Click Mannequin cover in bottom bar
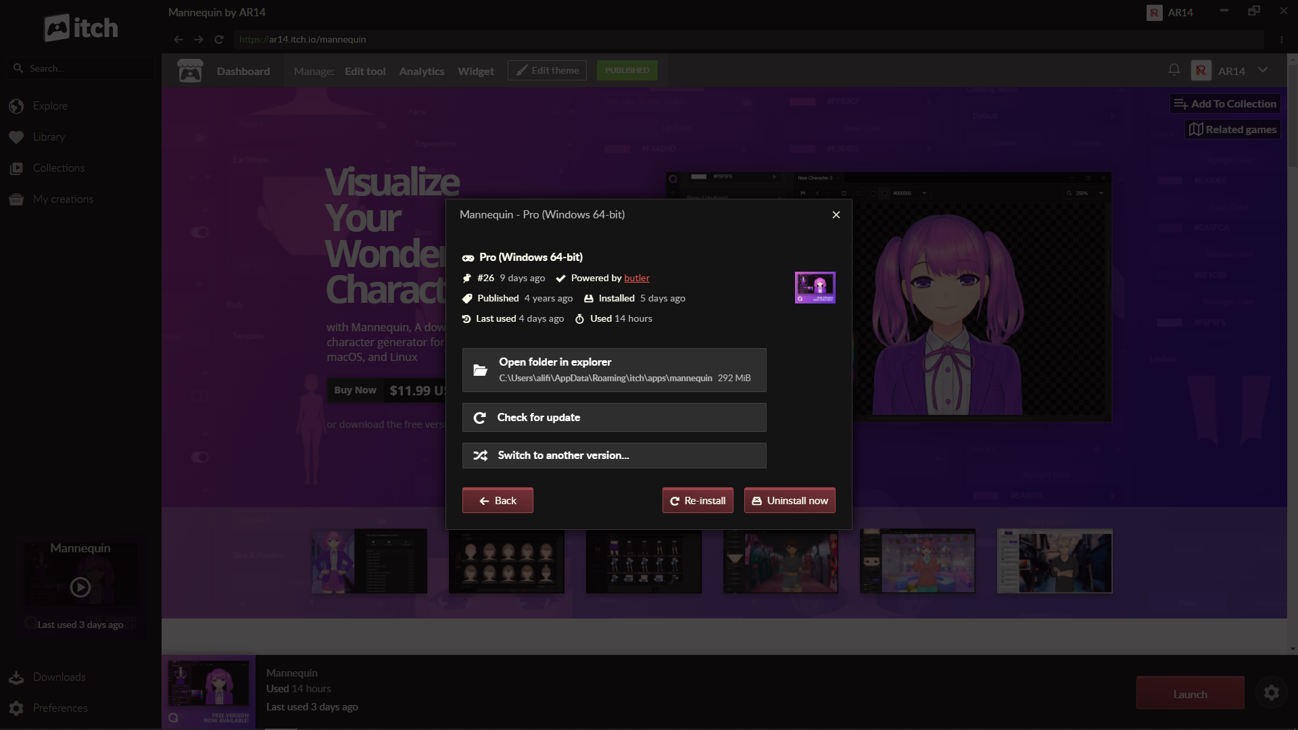 pyautogui.click(x=208, y=691)
